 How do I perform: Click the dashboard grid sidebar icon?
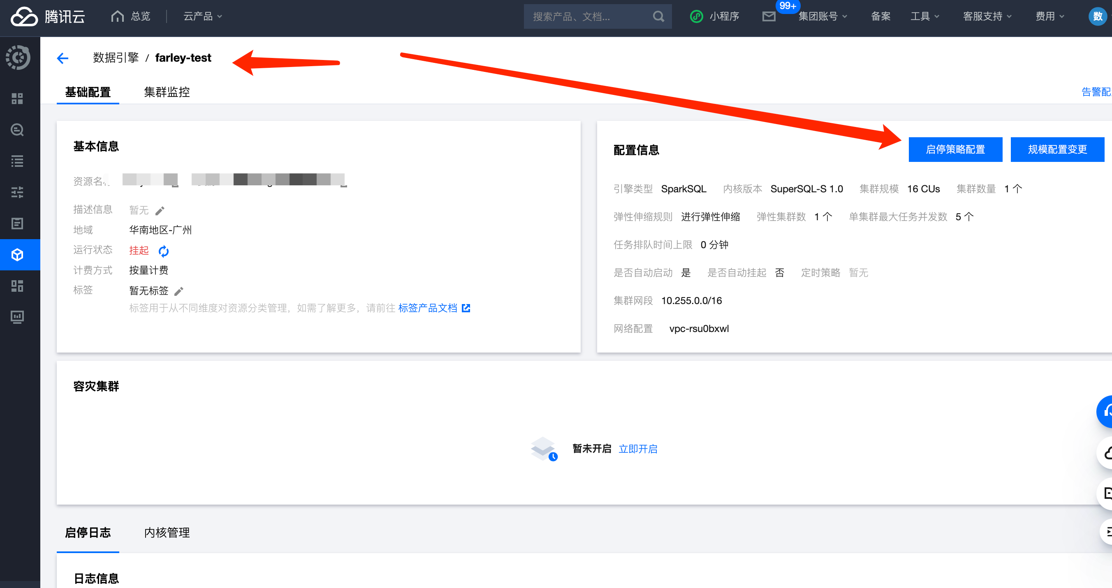(x=17, y=99)
